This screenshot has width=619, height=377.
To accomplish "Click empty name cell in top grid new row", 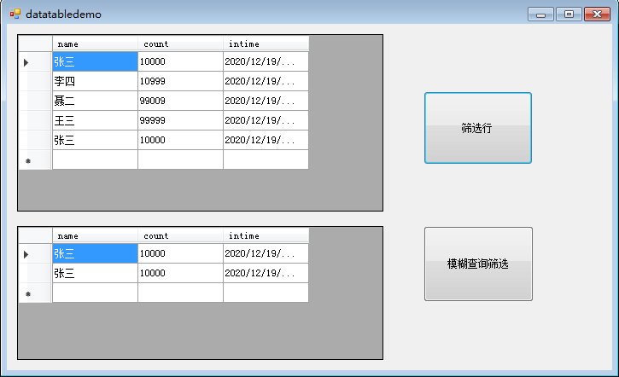I will click(x=95, y=160).
